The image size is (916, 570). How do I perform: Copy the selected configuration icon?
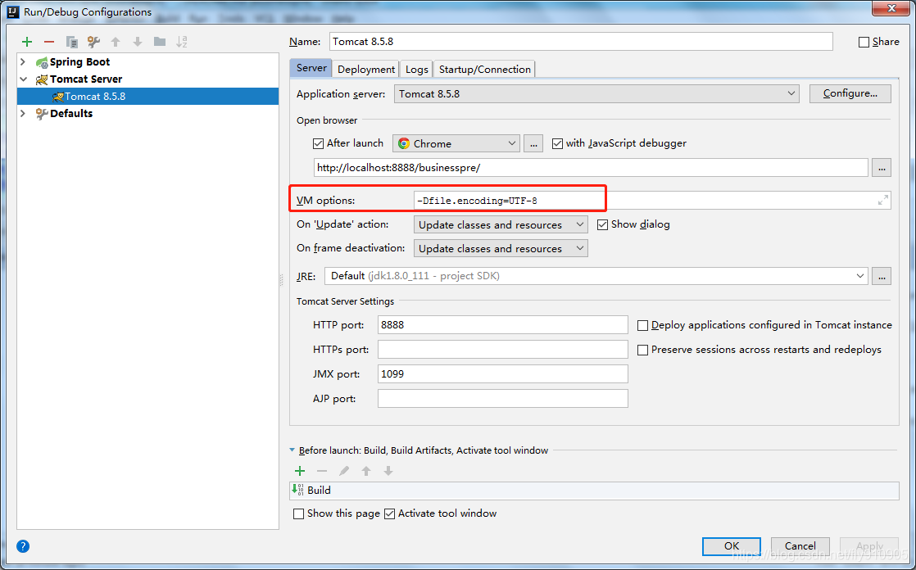[71, 42]
